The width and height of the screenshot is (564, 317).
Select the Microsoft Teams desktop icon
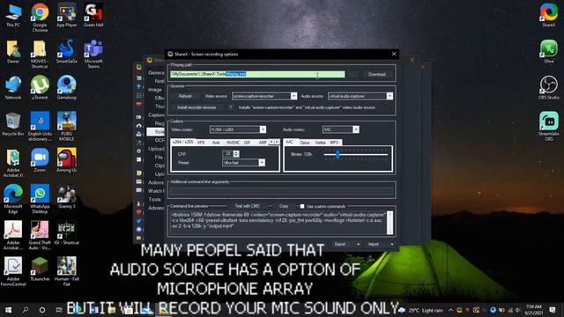pyautogui.click(x=93, y=54)
